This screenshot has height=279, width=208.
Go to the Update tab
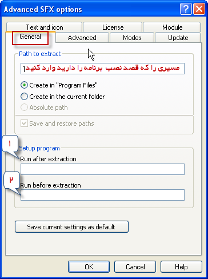[x=178, y=38]
